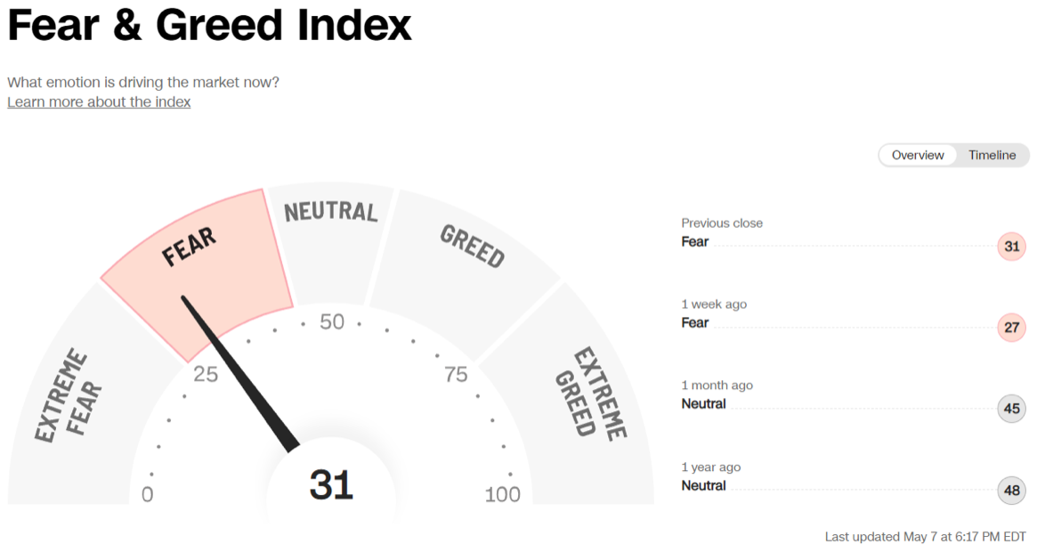Switch to the Timeline view
The width and height of the screenshot is (1045, 552).
click(x=992, y=155)
